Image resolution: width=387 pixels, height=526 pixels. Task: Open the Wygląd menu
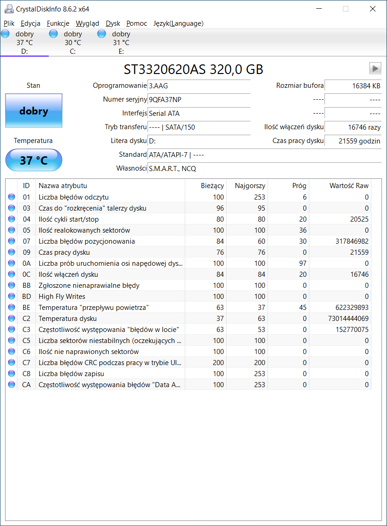87,23
